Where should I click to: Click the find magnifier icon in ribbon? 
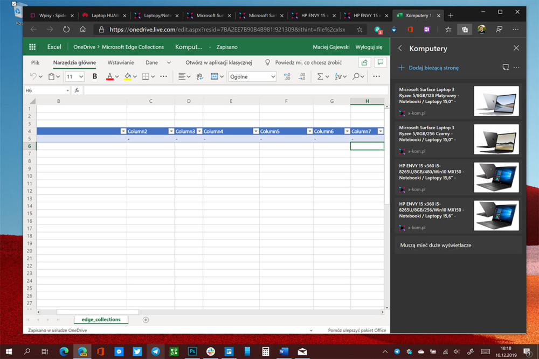pos(356,76)
